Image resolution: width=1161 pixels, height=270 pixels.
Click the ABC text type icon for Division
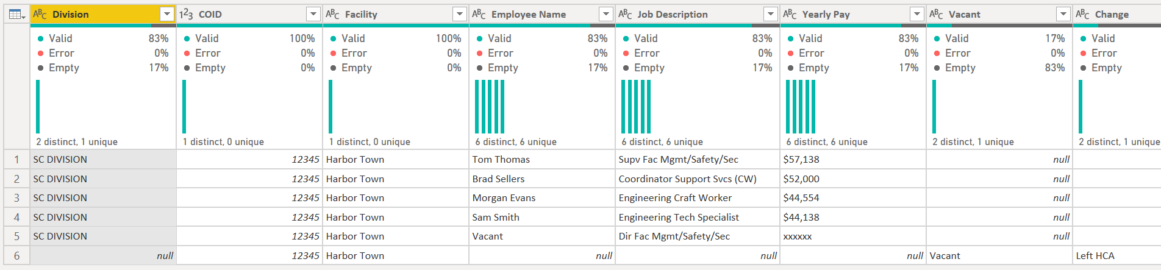(x=40, y=14)
